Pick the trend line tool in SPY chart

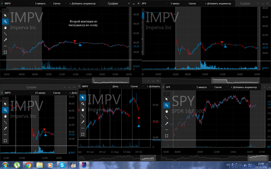click(167, 117)
